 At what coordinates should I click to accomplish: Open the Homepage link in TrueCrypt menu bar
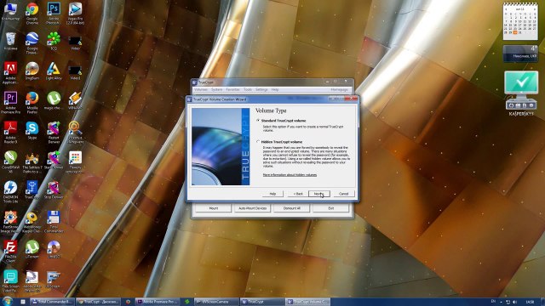(339, 89)
